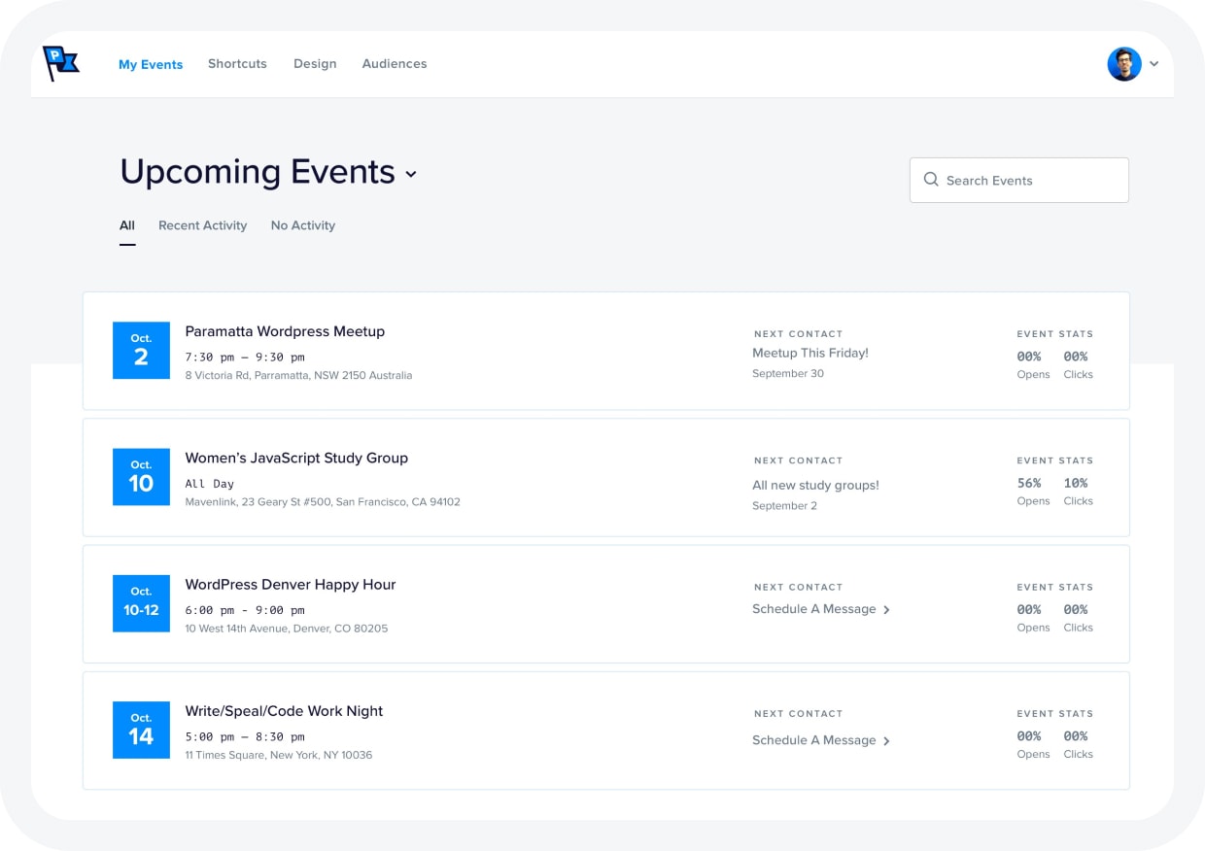
Task: Open the My Events nav item
Action: (151, 64)
